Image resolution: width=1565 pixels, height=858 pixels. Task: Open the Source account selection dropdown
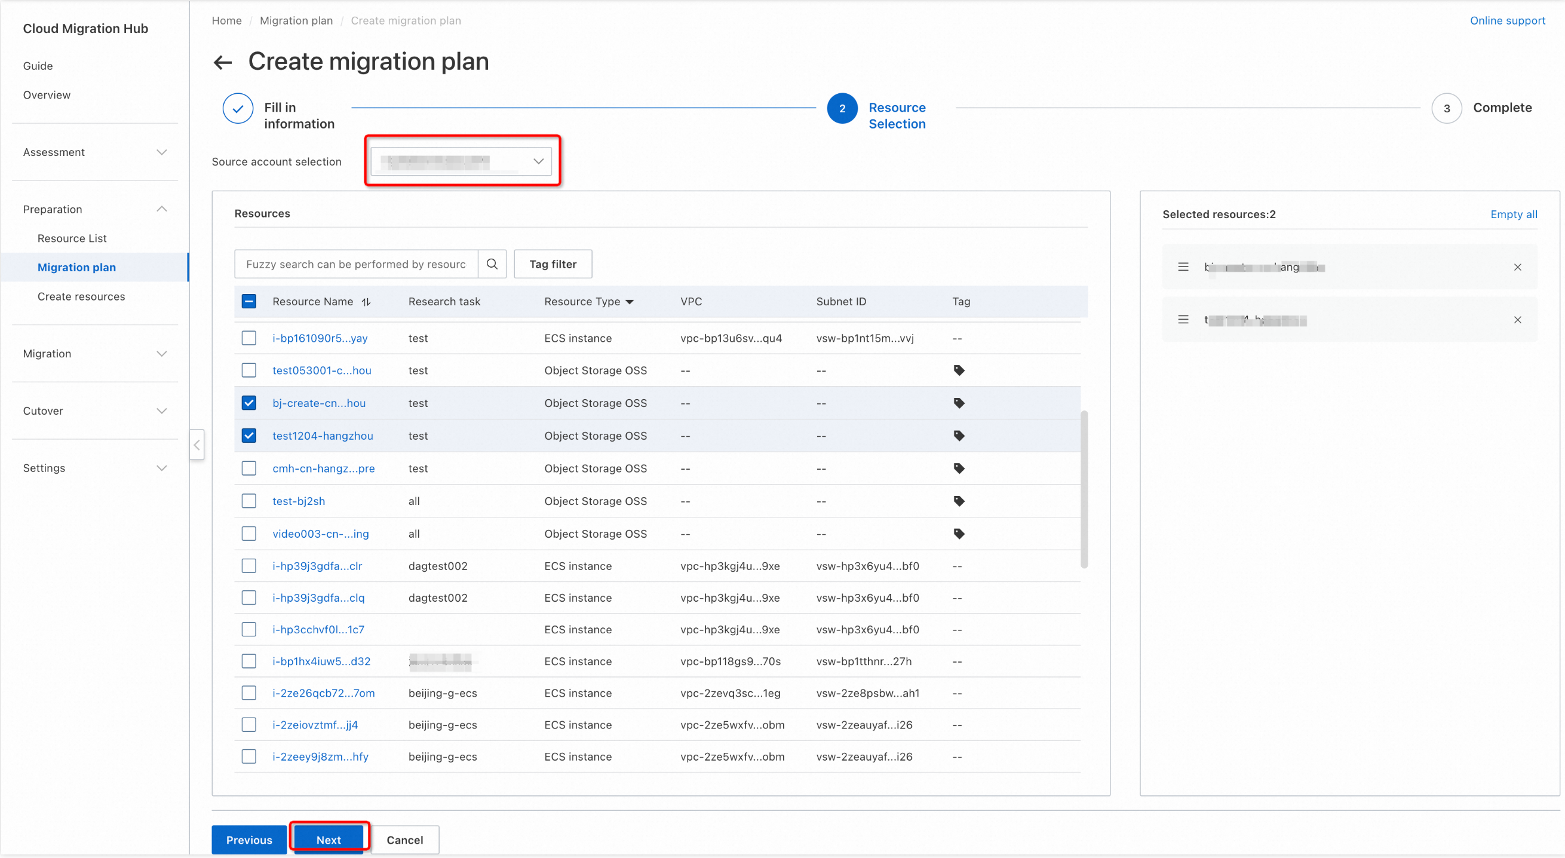pyautogui.click(x=461, y=161)
